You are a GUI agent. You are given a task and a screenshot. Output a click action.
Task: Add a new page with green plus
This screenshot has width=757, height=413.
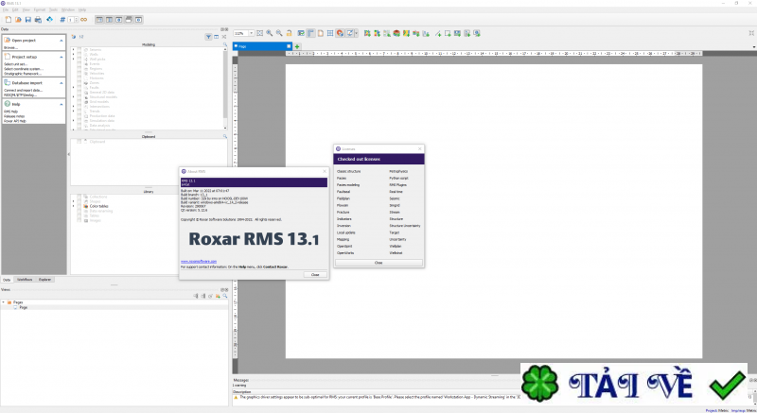click(x=297, y=46)
